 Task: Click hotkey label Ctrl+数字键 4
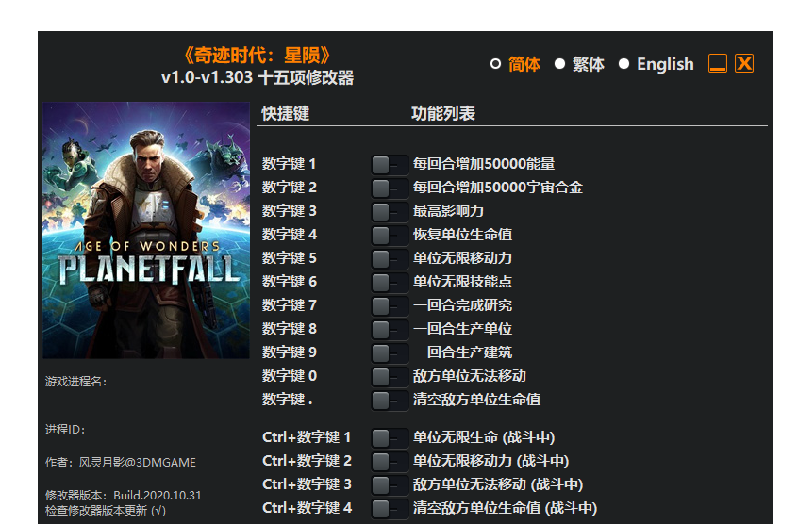[x=307, y=508]
